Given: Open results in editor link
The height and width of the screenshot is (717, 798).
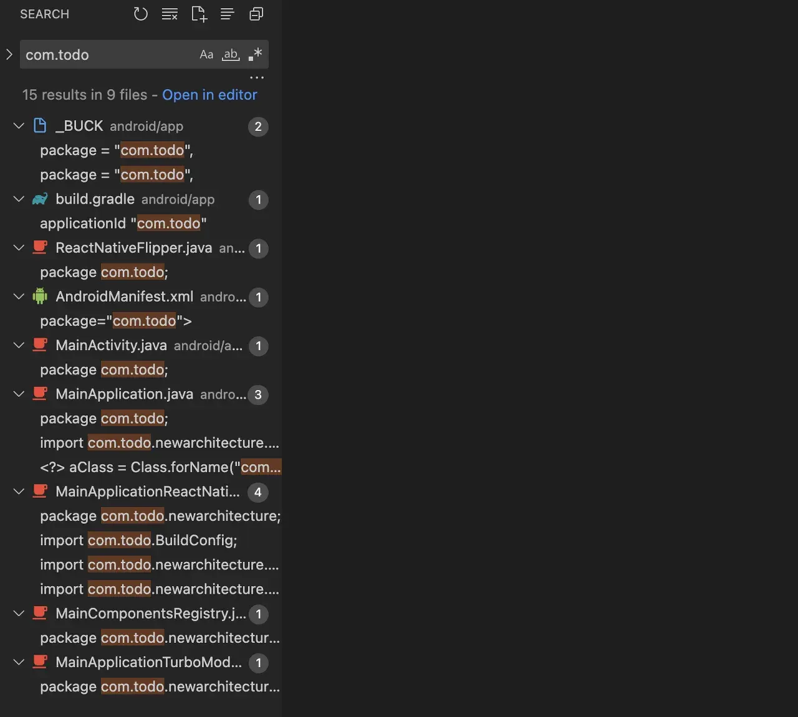Looking at the screenshot, I should [x=209, y=95].
